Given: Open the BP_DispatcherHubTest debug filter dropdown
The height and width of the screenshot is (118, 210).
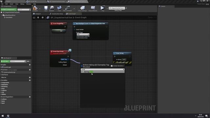Looking at the screenshot, I should tap(117, 8).
